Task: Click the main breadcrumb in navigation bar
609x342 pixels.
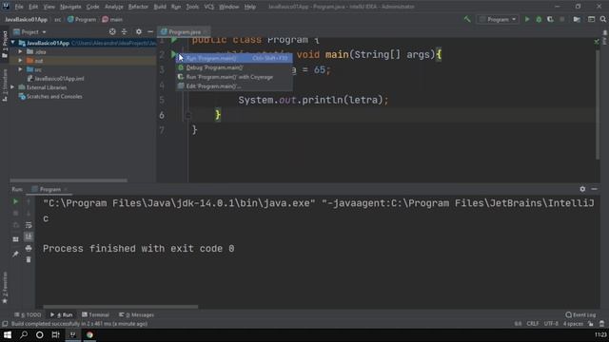Action: [112, 19]
